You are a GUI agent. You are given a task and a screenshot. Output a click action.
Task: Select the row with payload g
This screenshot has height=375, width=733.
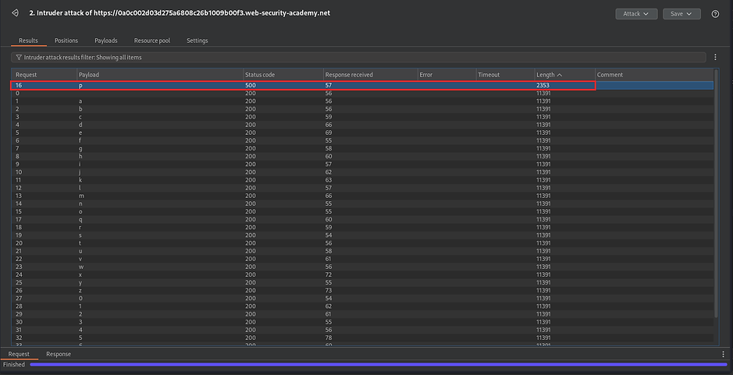[x=363, y=148]
